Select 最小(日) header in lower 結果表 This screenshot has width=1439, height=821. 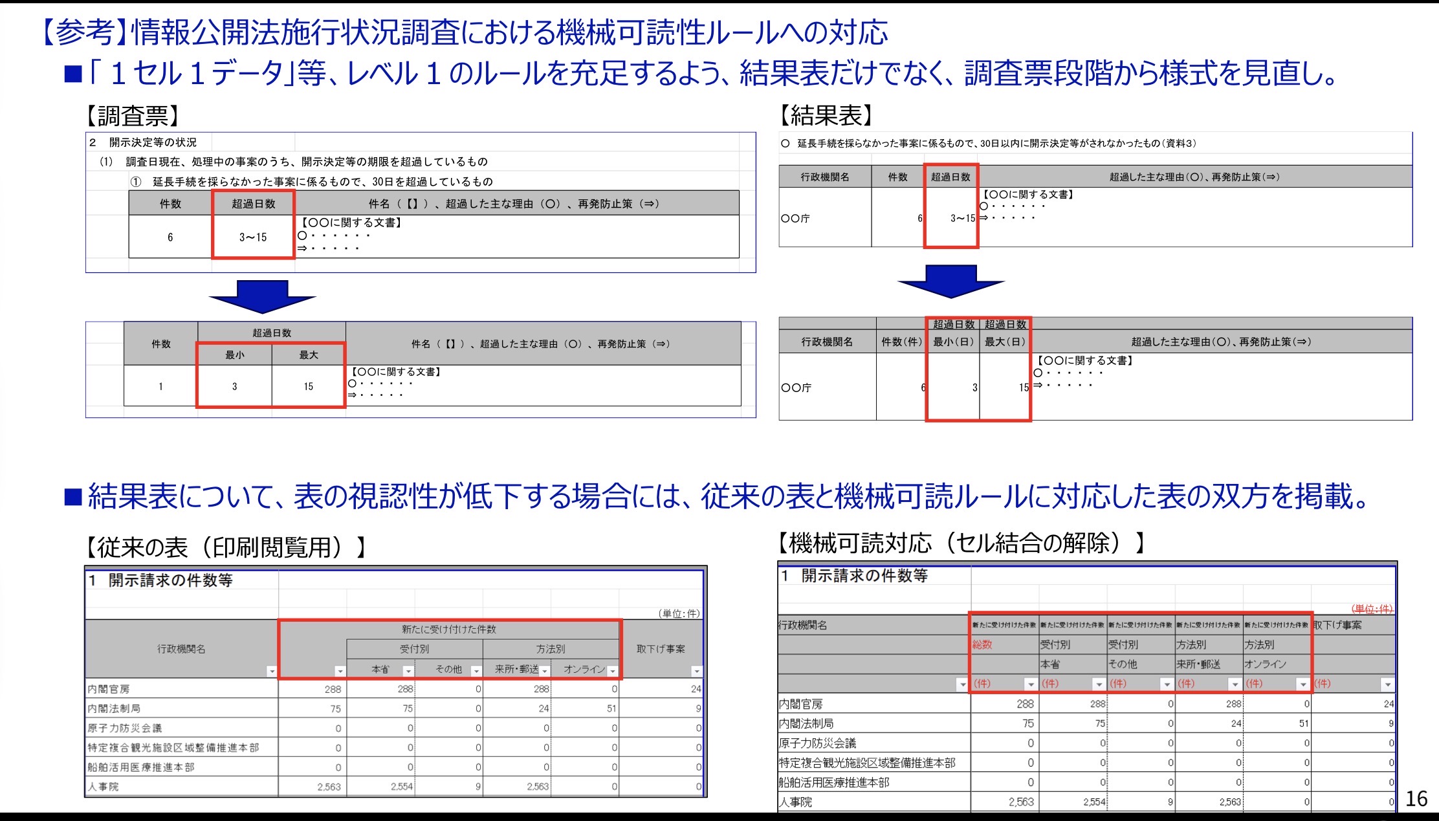click(x=954, y=342)
